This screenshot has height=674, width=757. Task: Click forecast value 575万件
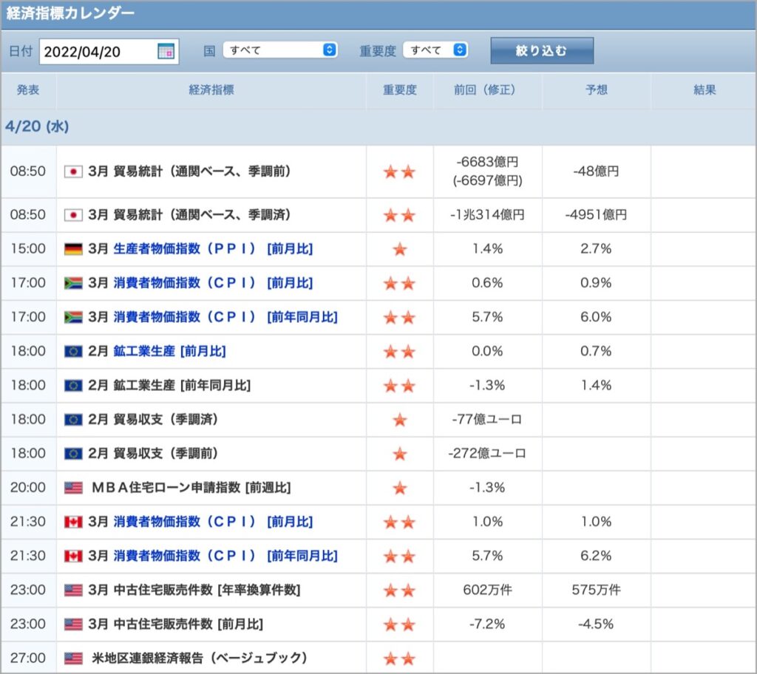tap(597, 590)
